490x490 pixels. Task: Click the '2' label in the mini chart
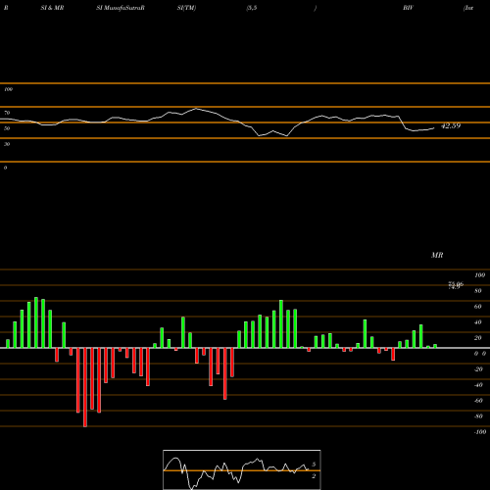[314, 476]
